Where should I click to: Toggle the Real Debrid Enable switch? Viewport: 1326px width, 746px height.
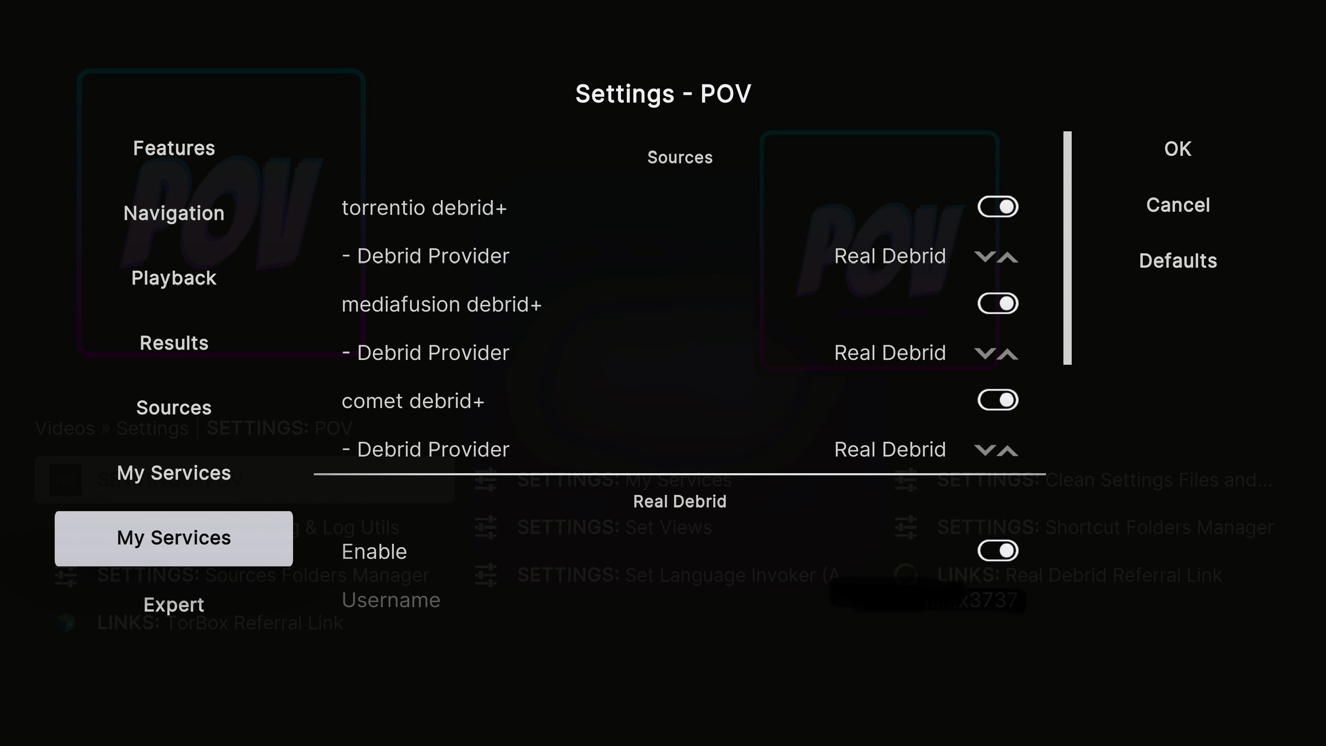click(x=997, y=551)
